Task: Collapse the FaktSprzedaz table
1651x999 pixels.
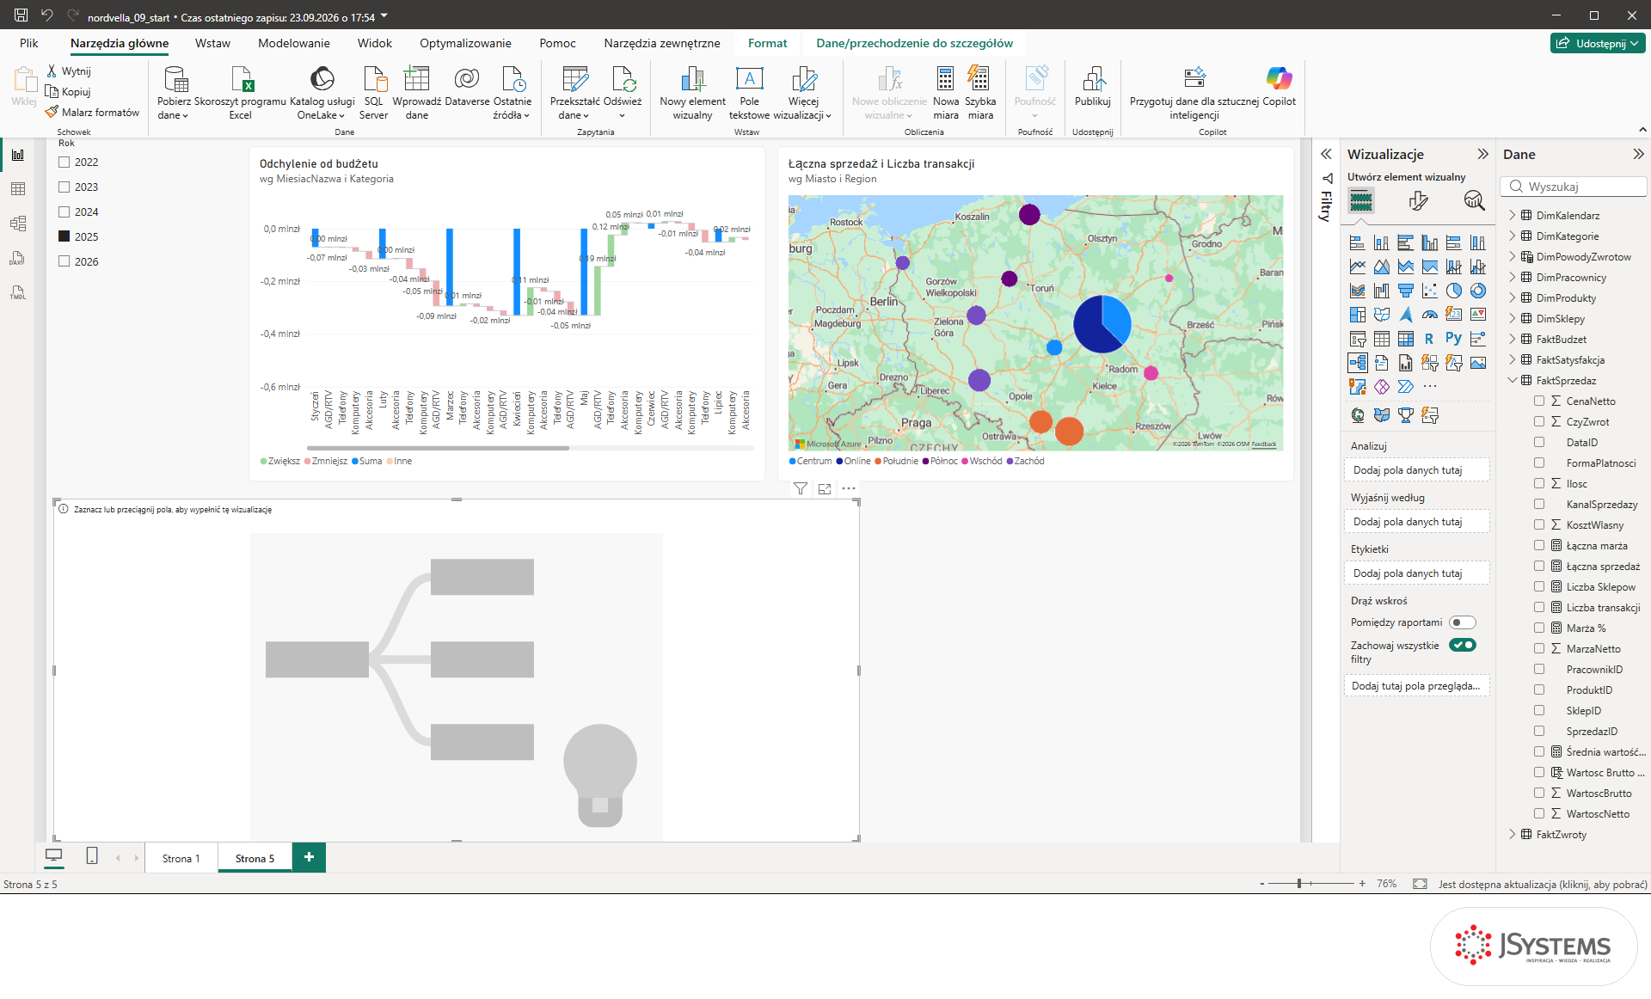Action: click(1513, 380)
